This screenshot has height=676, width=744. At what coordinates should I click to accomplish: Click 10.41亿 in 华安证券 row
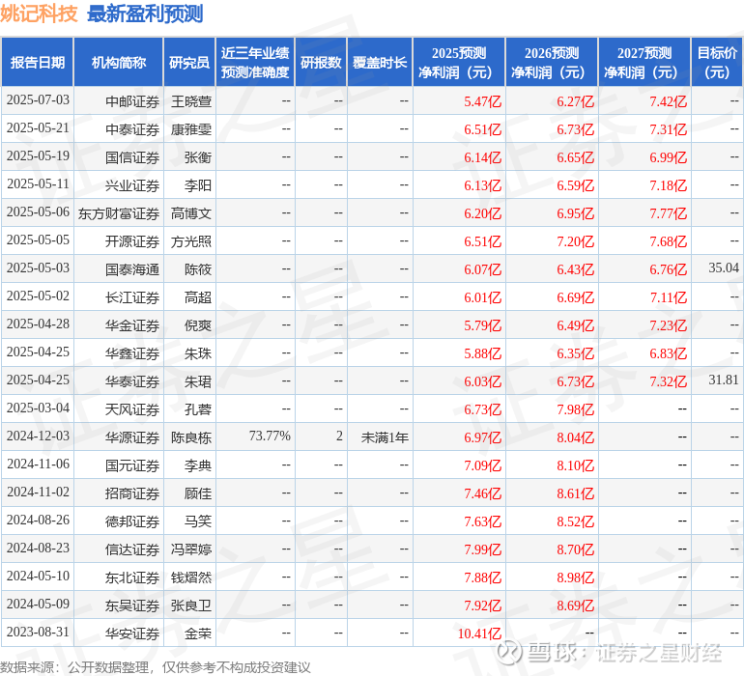click(479, 633)
